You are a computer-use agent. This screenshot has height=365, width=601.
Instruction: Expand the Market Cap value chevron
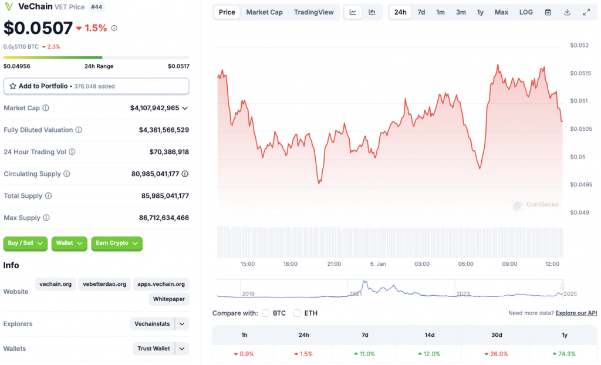tap(185, 108)
